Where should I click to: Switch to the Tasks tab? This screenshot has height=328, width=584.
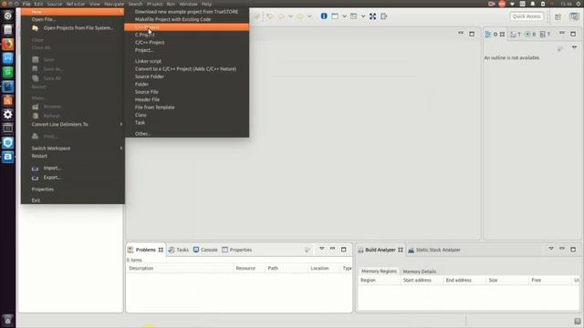point(179,250)
